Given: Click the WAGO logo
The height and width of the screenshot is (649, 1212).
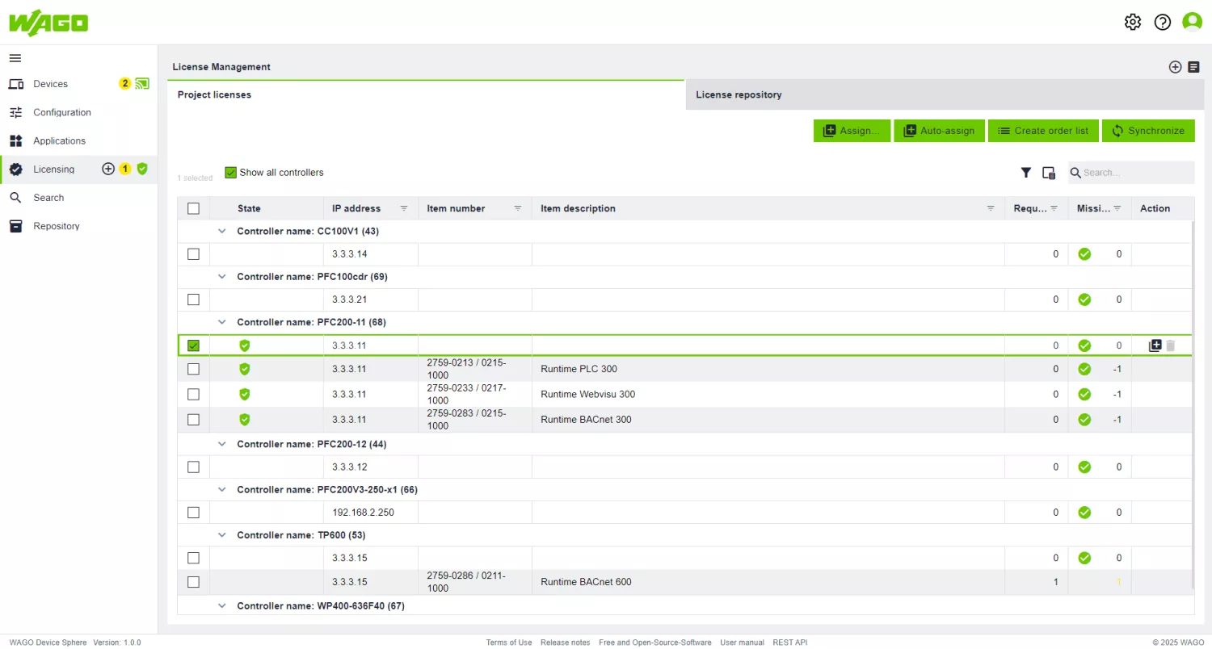Looking at the screenshot, I should point(48,23).
